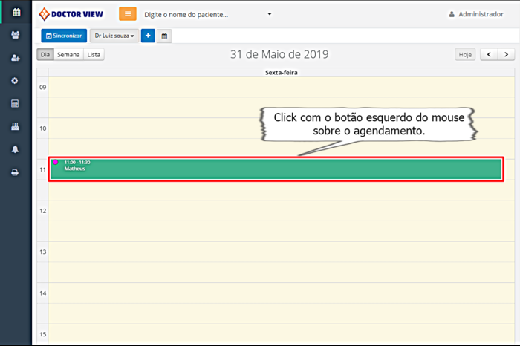The height and width of the screenshot is (346, 520).
Task: Open the patient name search dropdown arrow
Action: pyautogui.click(x=269, y=14)
